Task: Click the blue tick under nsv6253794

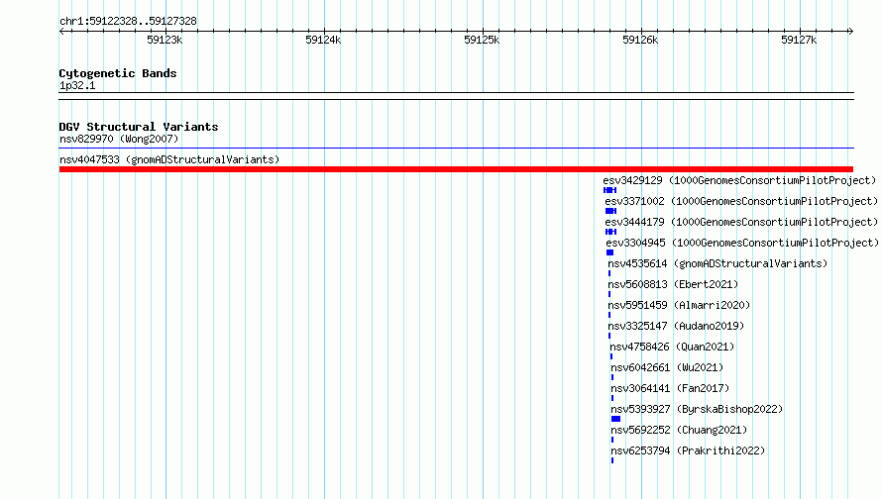Action: point(612,460)
